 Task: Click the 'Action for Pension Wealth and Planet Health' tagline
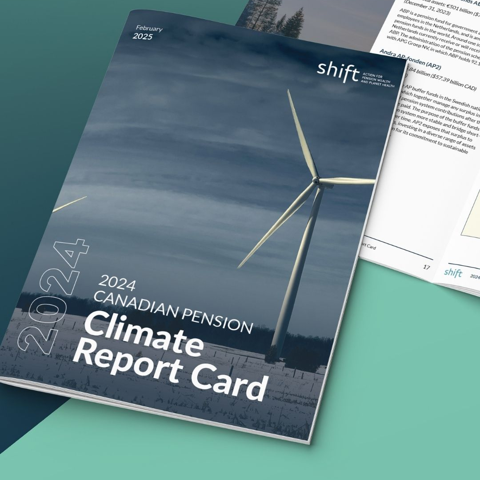378,80
